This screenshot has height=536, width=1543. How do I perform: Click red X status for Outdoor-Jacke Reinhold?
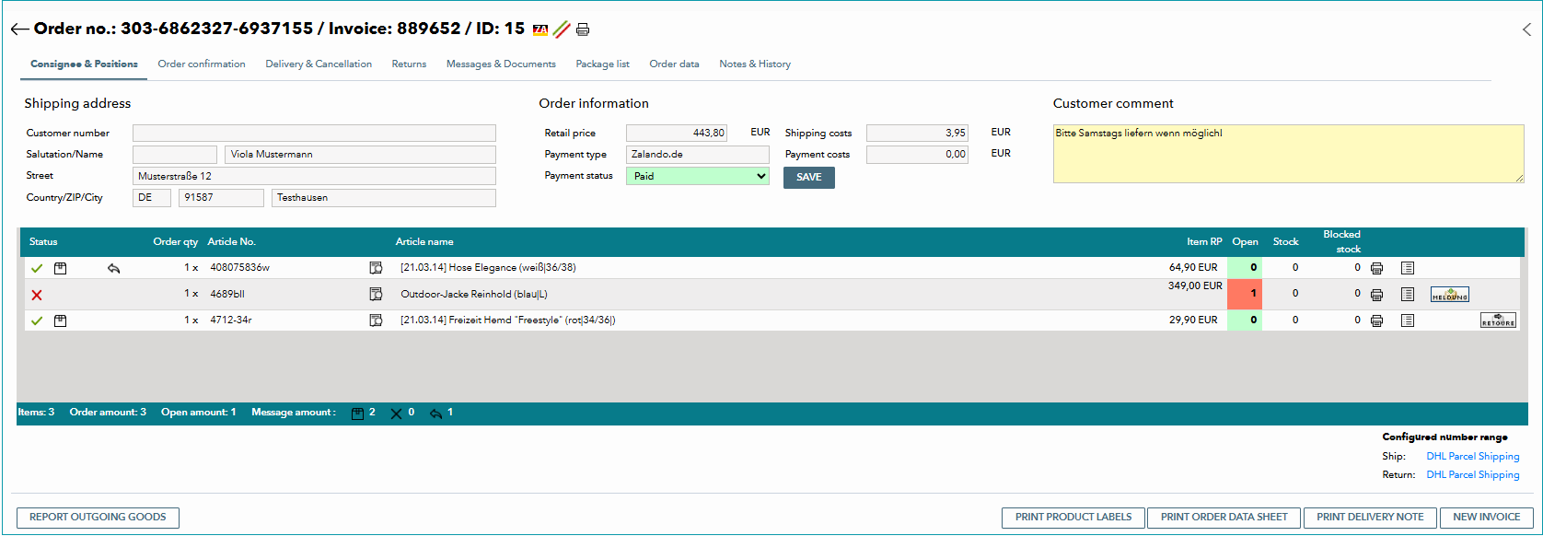[37, 295]
